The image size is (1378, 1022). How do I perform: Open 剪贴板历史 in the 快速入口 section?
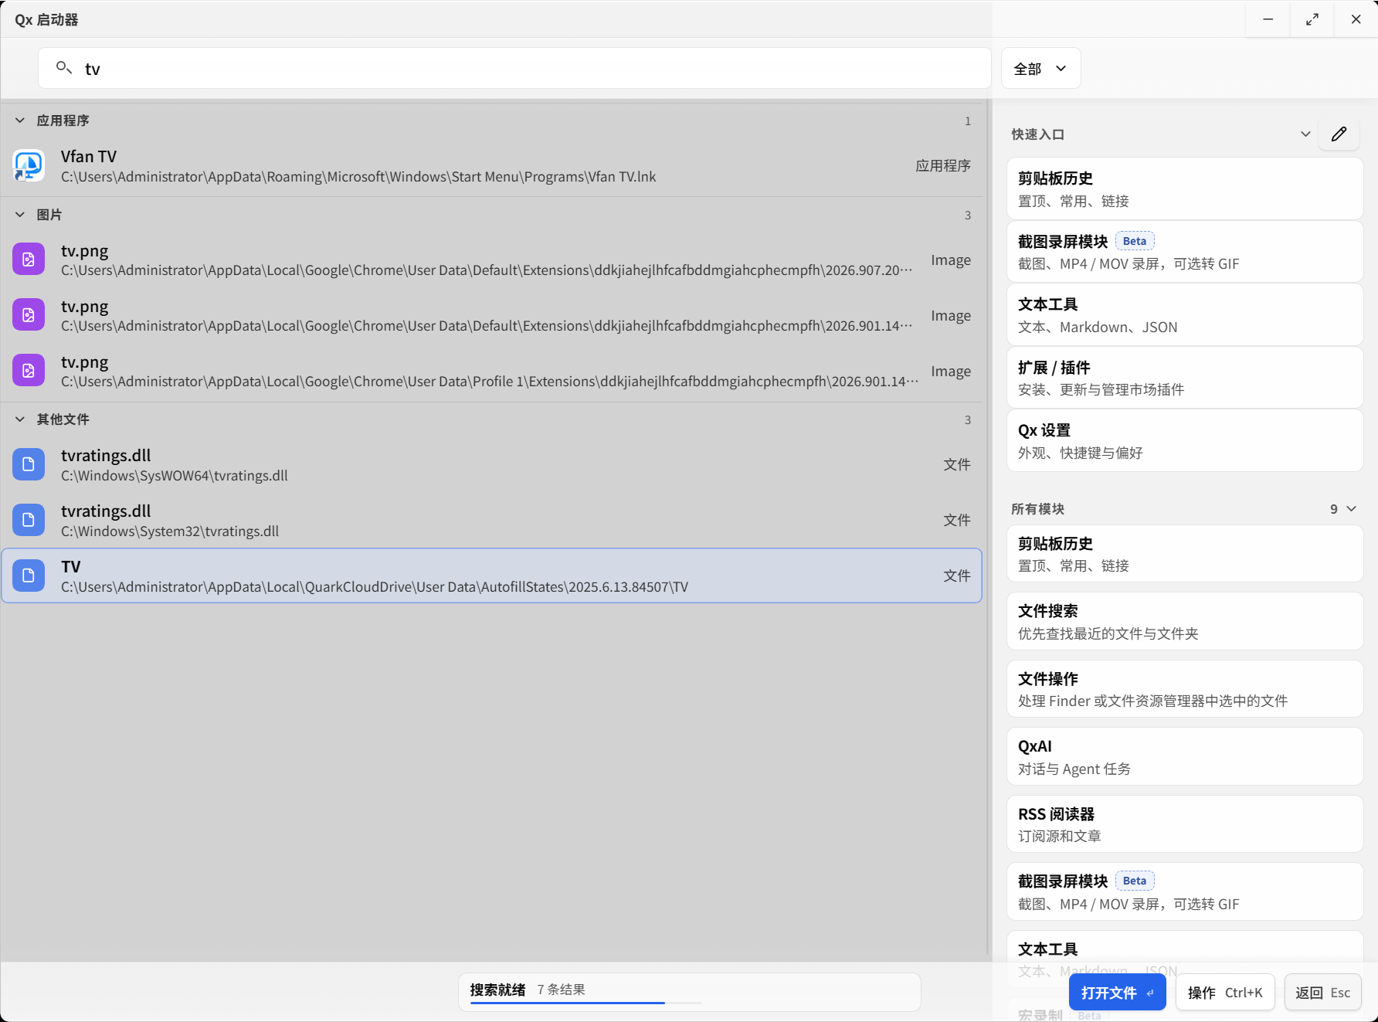pos(1185,188)
